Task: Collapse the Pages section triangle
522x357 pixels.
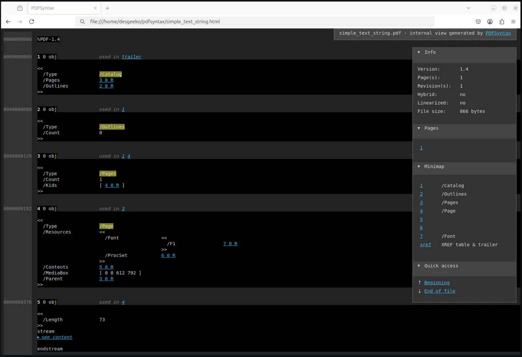Action: pyautogui.click(x=419, y=128)
